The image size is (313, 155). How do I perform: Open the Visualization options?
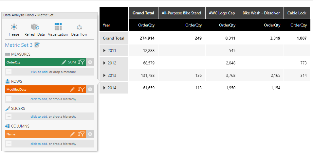(x=58, y=27)
